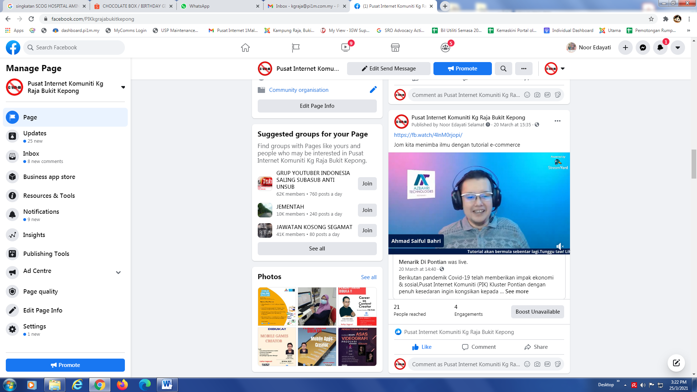Image resolution: width=697 pixels, height=392 pixels.
Task: Open notifications bell icon
Action: click(x=660, y=48)
